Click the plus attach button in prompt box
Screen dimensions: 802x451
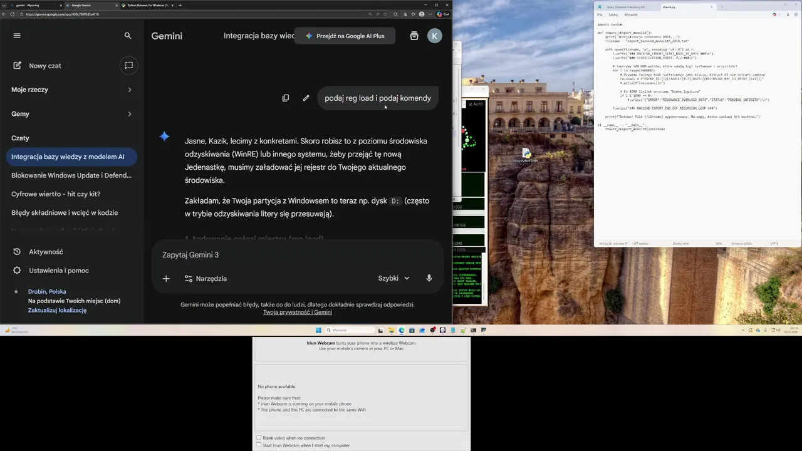click(166, 278)
